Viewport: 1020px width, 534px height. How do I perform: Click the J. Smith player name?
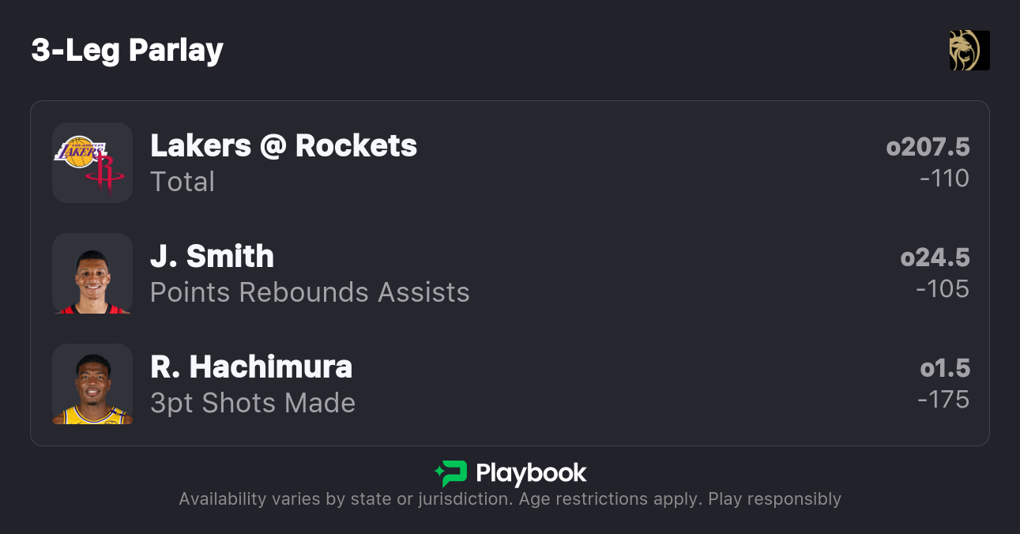[212, 257]
